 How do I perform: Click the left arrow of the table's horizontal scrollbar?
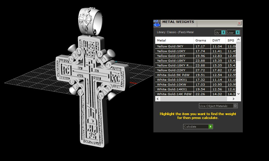coord(158,99)
